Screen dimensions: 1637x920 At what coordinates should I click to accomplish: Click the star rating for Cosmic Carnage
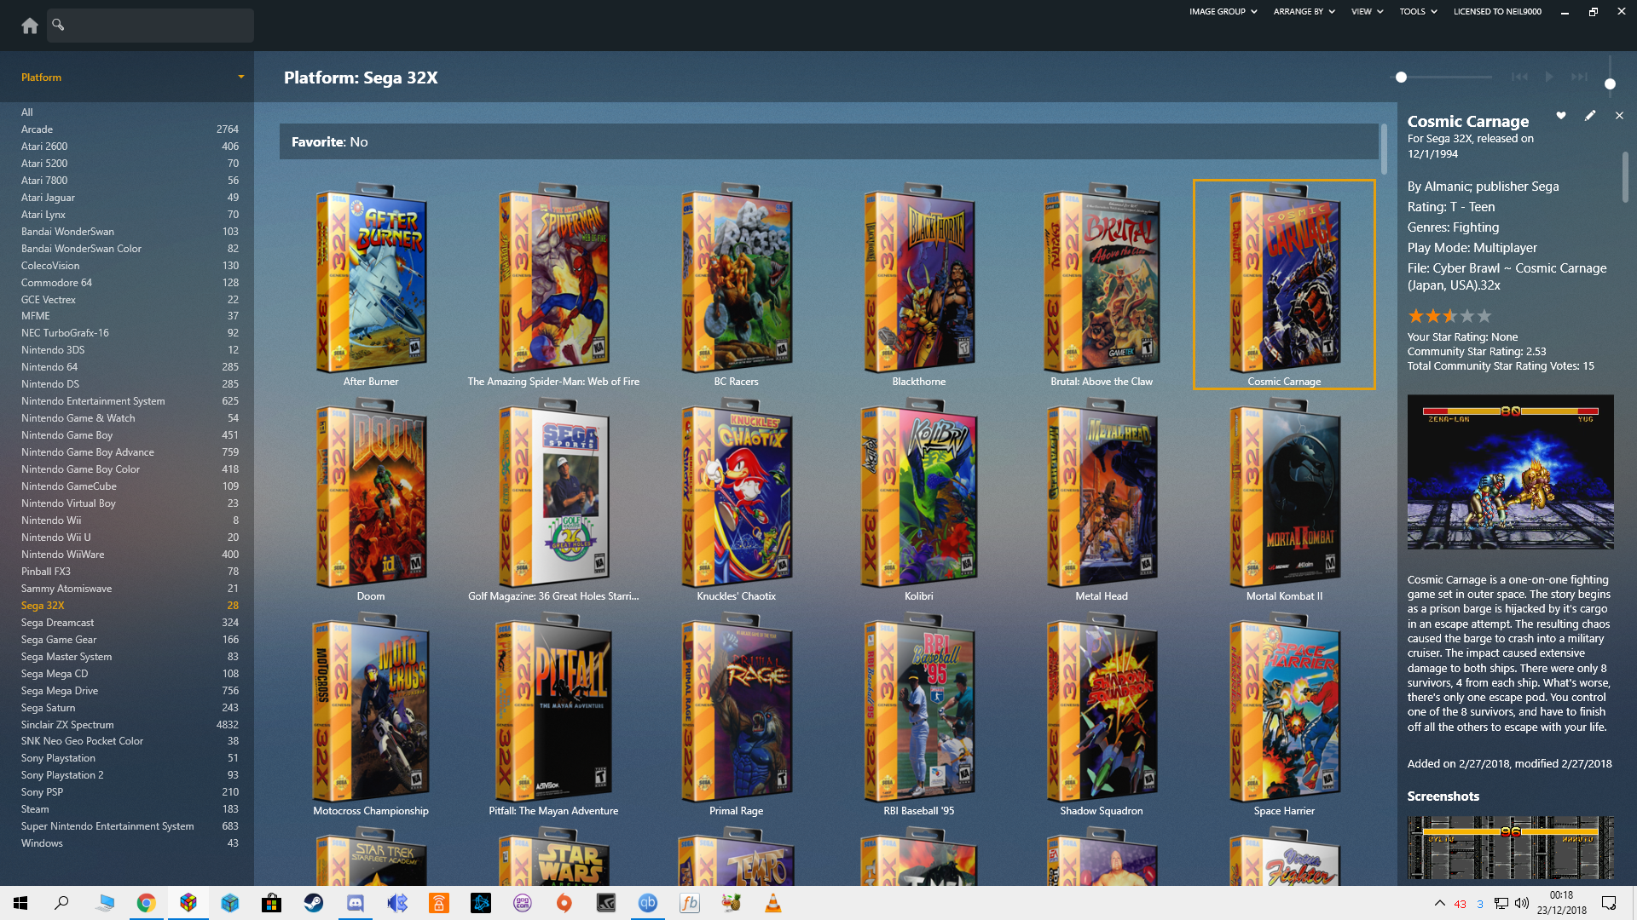tap(1449, 316)
